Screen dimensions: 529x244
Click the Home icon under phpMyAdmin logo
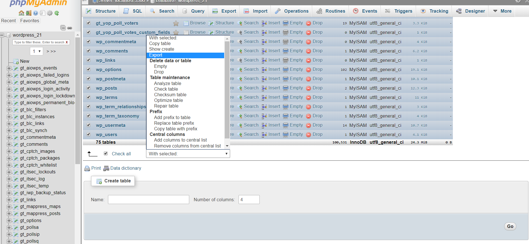21,13
